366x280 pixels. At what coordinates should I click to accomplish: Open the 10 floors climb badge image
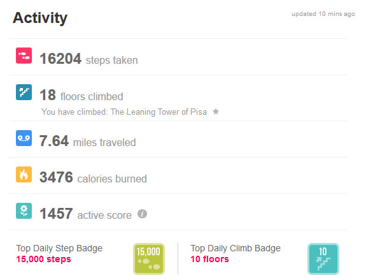[x=323, y=259]
